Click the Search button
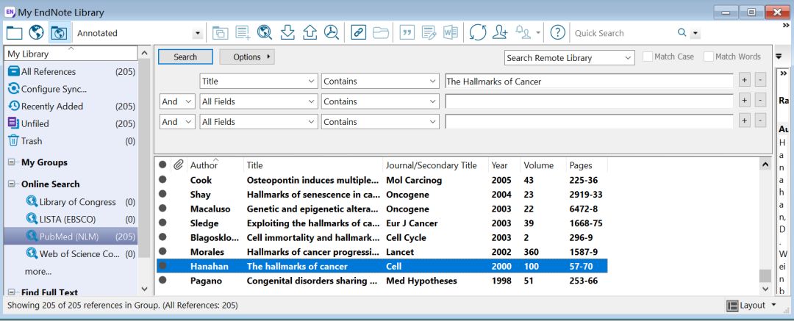 point(185,57)
